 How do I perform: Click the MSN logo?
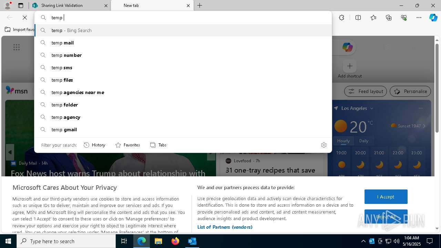pyautogui.click(x=17, y=91)
